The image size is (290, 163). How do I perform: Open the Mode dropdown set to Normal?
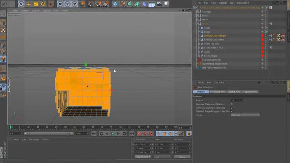pyautogui.click(x=245, y=115)
